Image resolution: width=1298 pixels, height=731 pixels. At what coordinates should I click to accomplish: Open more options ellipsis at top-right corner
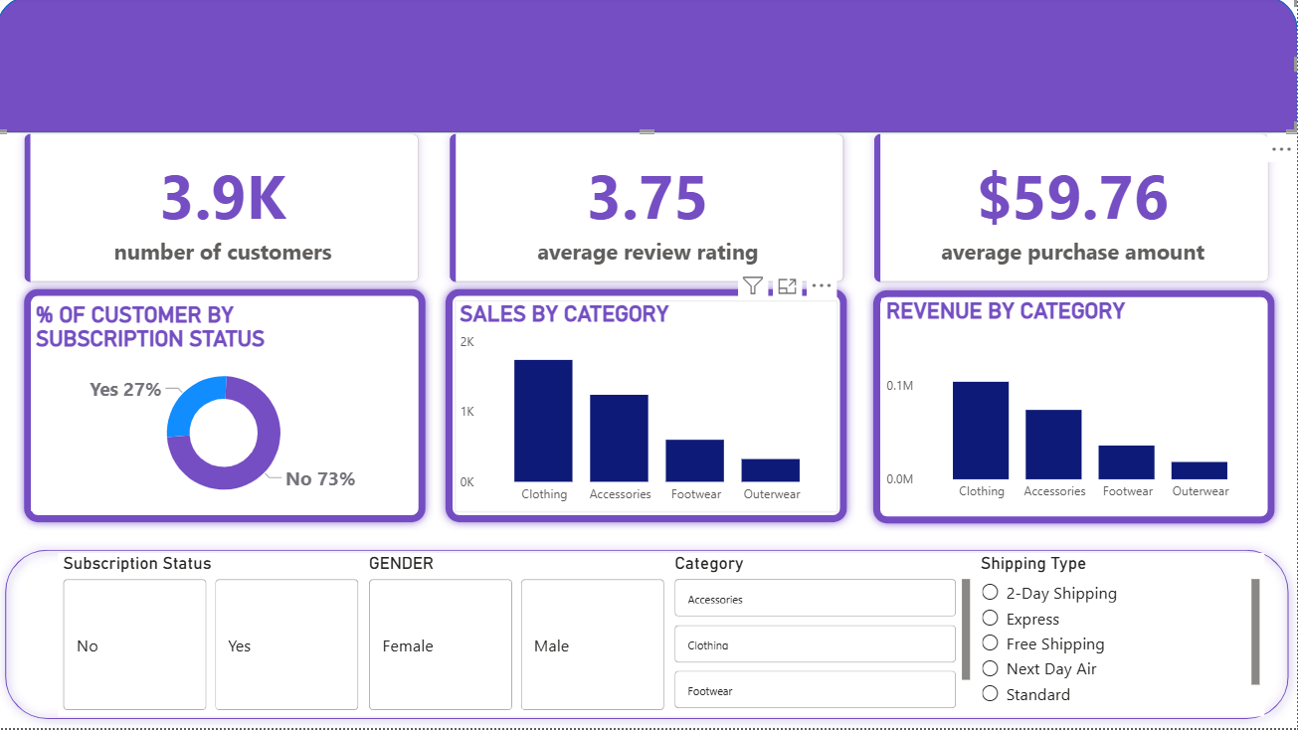pos(1281,149)
